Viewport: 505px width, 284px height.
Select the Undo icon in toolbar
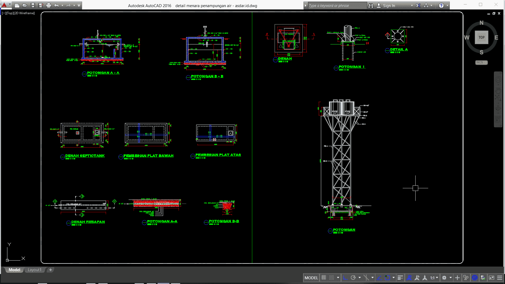click(x=57, y=5)
